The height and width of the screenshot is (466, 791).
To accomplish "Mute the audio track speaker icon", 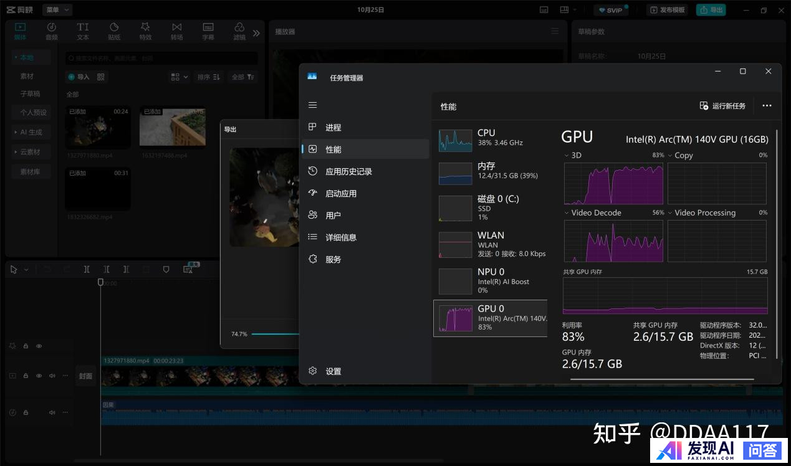I will pos(52,412).
